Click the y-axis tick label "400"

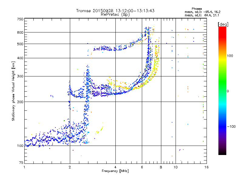[x=20, y=58]
